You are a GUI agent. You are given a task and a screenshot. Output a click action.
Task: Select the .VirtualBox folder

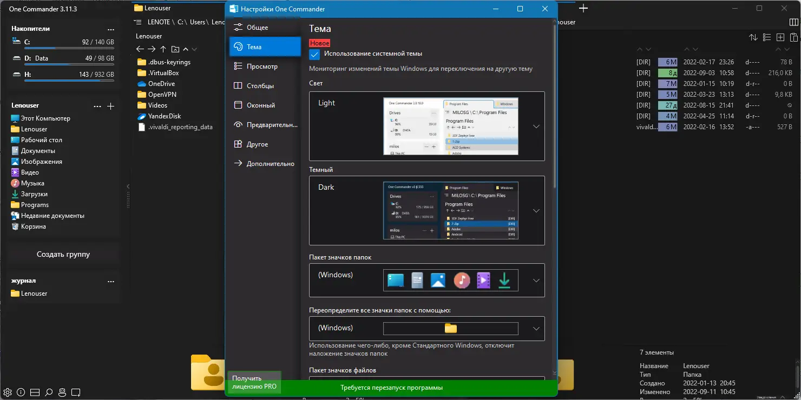158,73
